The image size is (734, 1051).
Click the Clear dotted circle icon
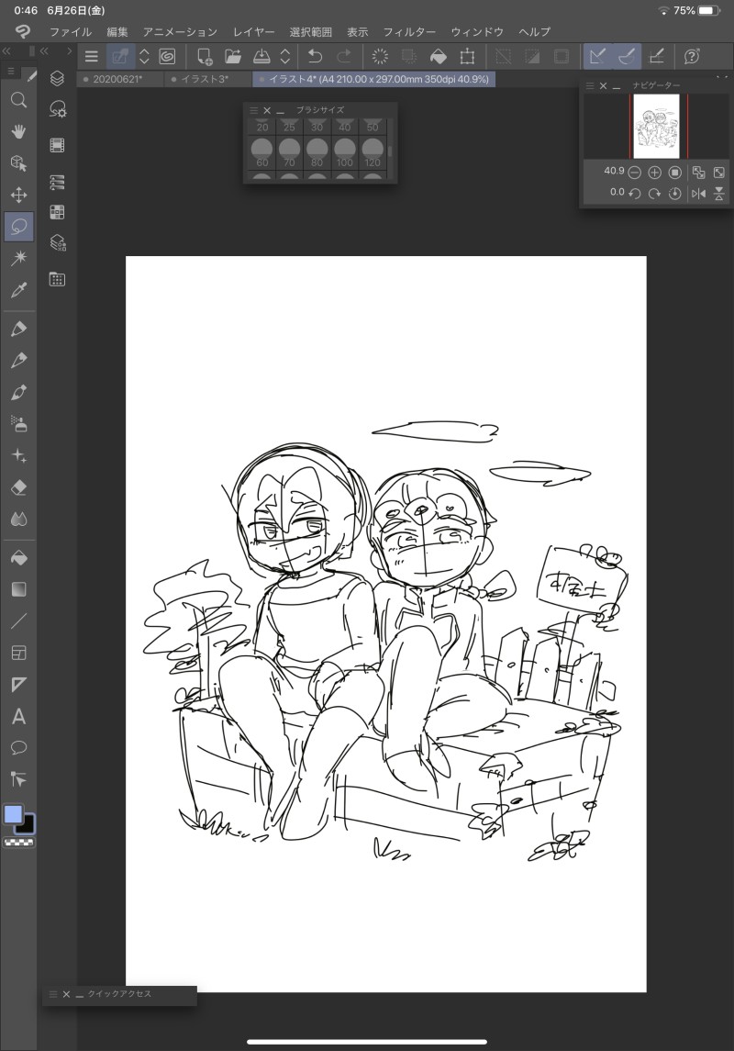pos(380,56)
